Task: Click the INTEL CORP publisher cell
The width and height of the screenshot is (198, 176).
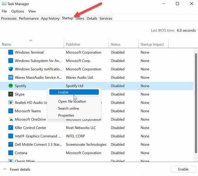Action: tap(75, 136)
